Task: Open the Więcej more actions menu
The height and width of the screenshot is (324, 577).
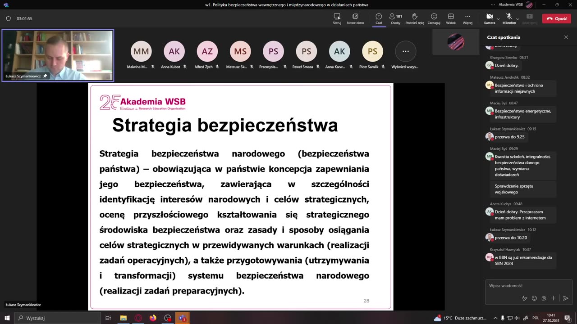Action: point(467,18)
